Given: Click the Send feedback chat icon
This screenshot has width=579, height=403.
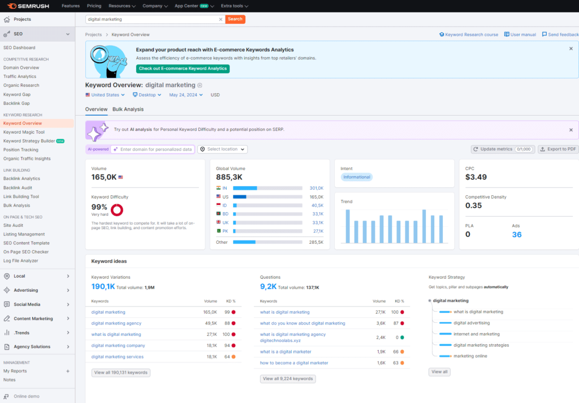Looking at the screenshot, I should pyautogui.click(x=544, y=34).
